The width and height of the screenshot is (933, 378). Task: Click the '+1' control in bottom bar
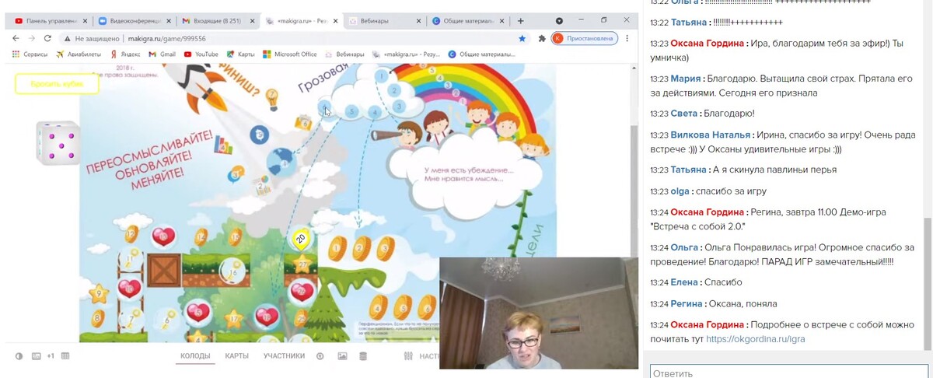[51, 356]
